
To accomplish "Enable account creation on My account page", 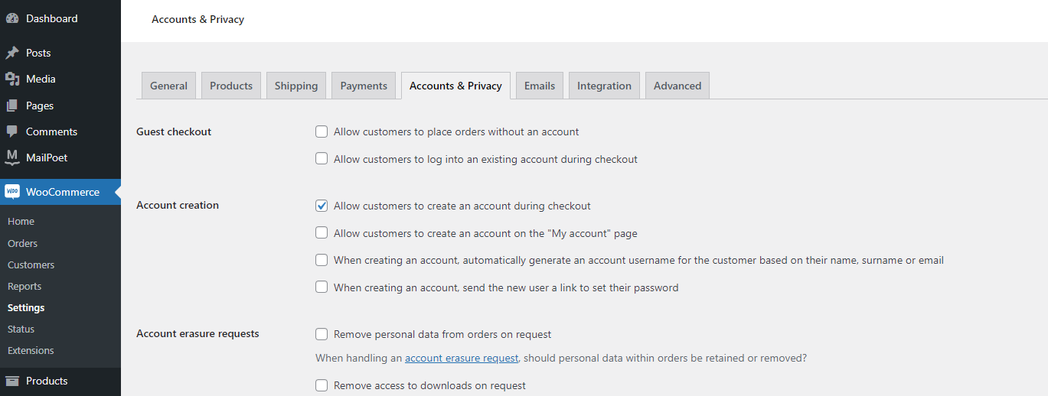I will [322, 233].
